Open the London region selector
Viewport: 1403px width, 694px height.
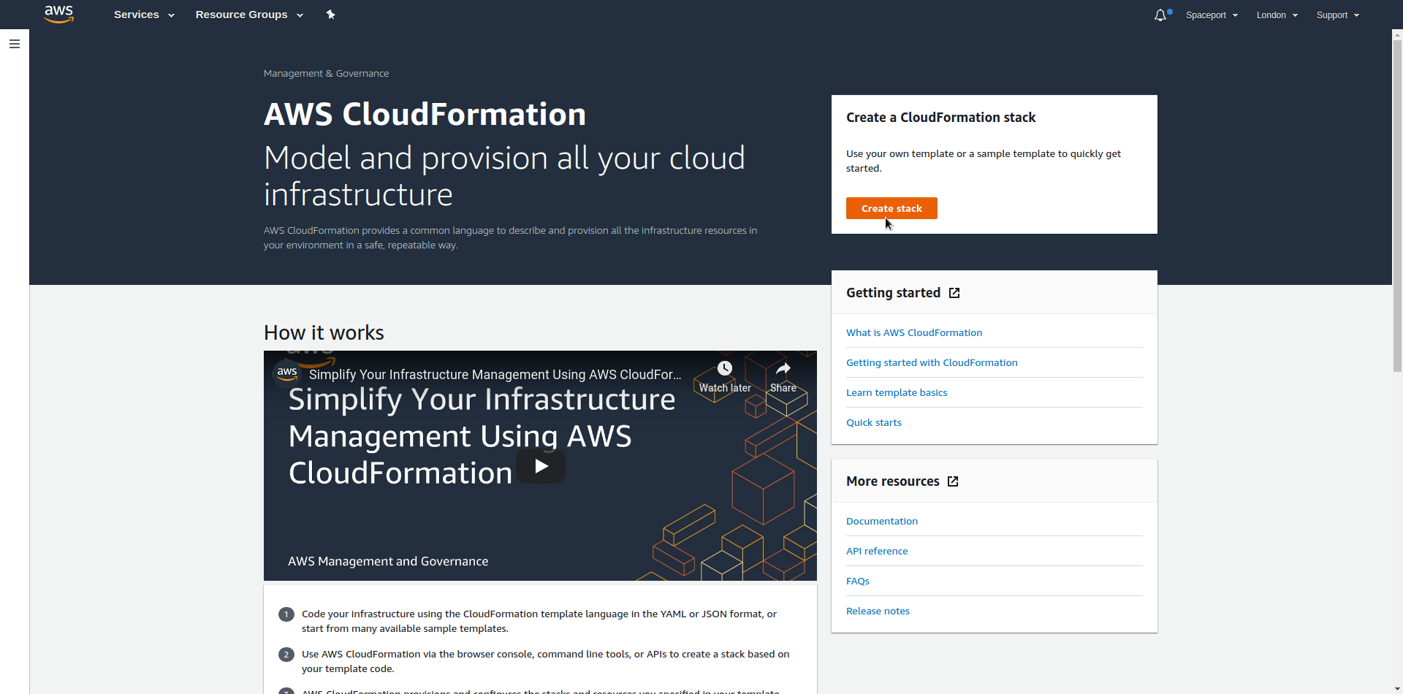1277,15
